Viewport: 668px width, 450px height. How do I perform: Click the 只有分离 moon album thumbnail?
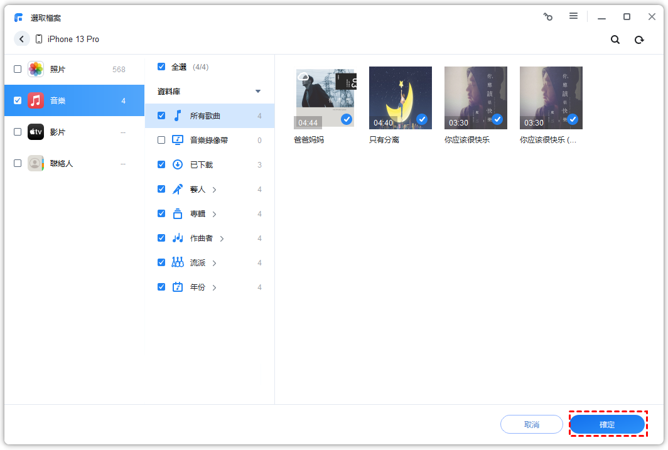pyautogui.click(x=400, y=97)
